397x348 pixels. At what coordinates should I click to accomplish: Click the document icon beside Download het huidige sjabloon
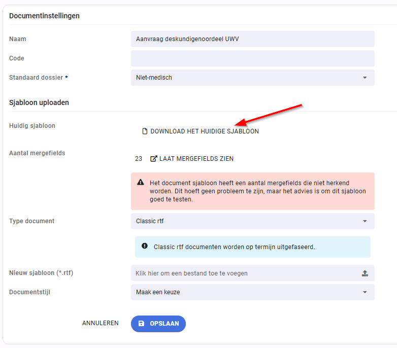pos(145,131)
